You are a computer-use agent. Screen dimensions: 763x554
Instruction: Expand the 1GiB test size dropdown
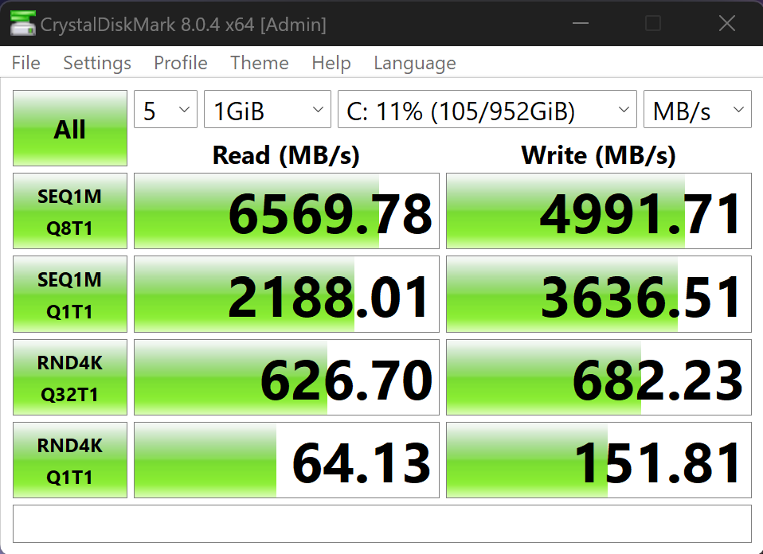(x=267, y=109)
